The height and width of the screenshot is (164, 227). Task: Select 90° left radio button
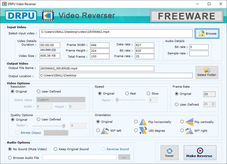point(98,130)
